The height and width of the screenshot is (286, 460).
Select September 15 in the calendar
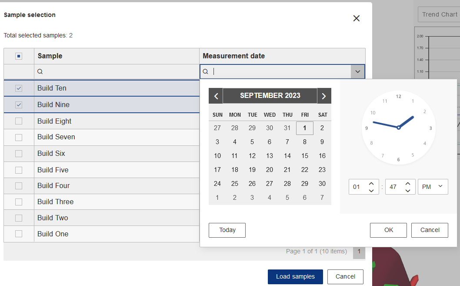(305, 156)
